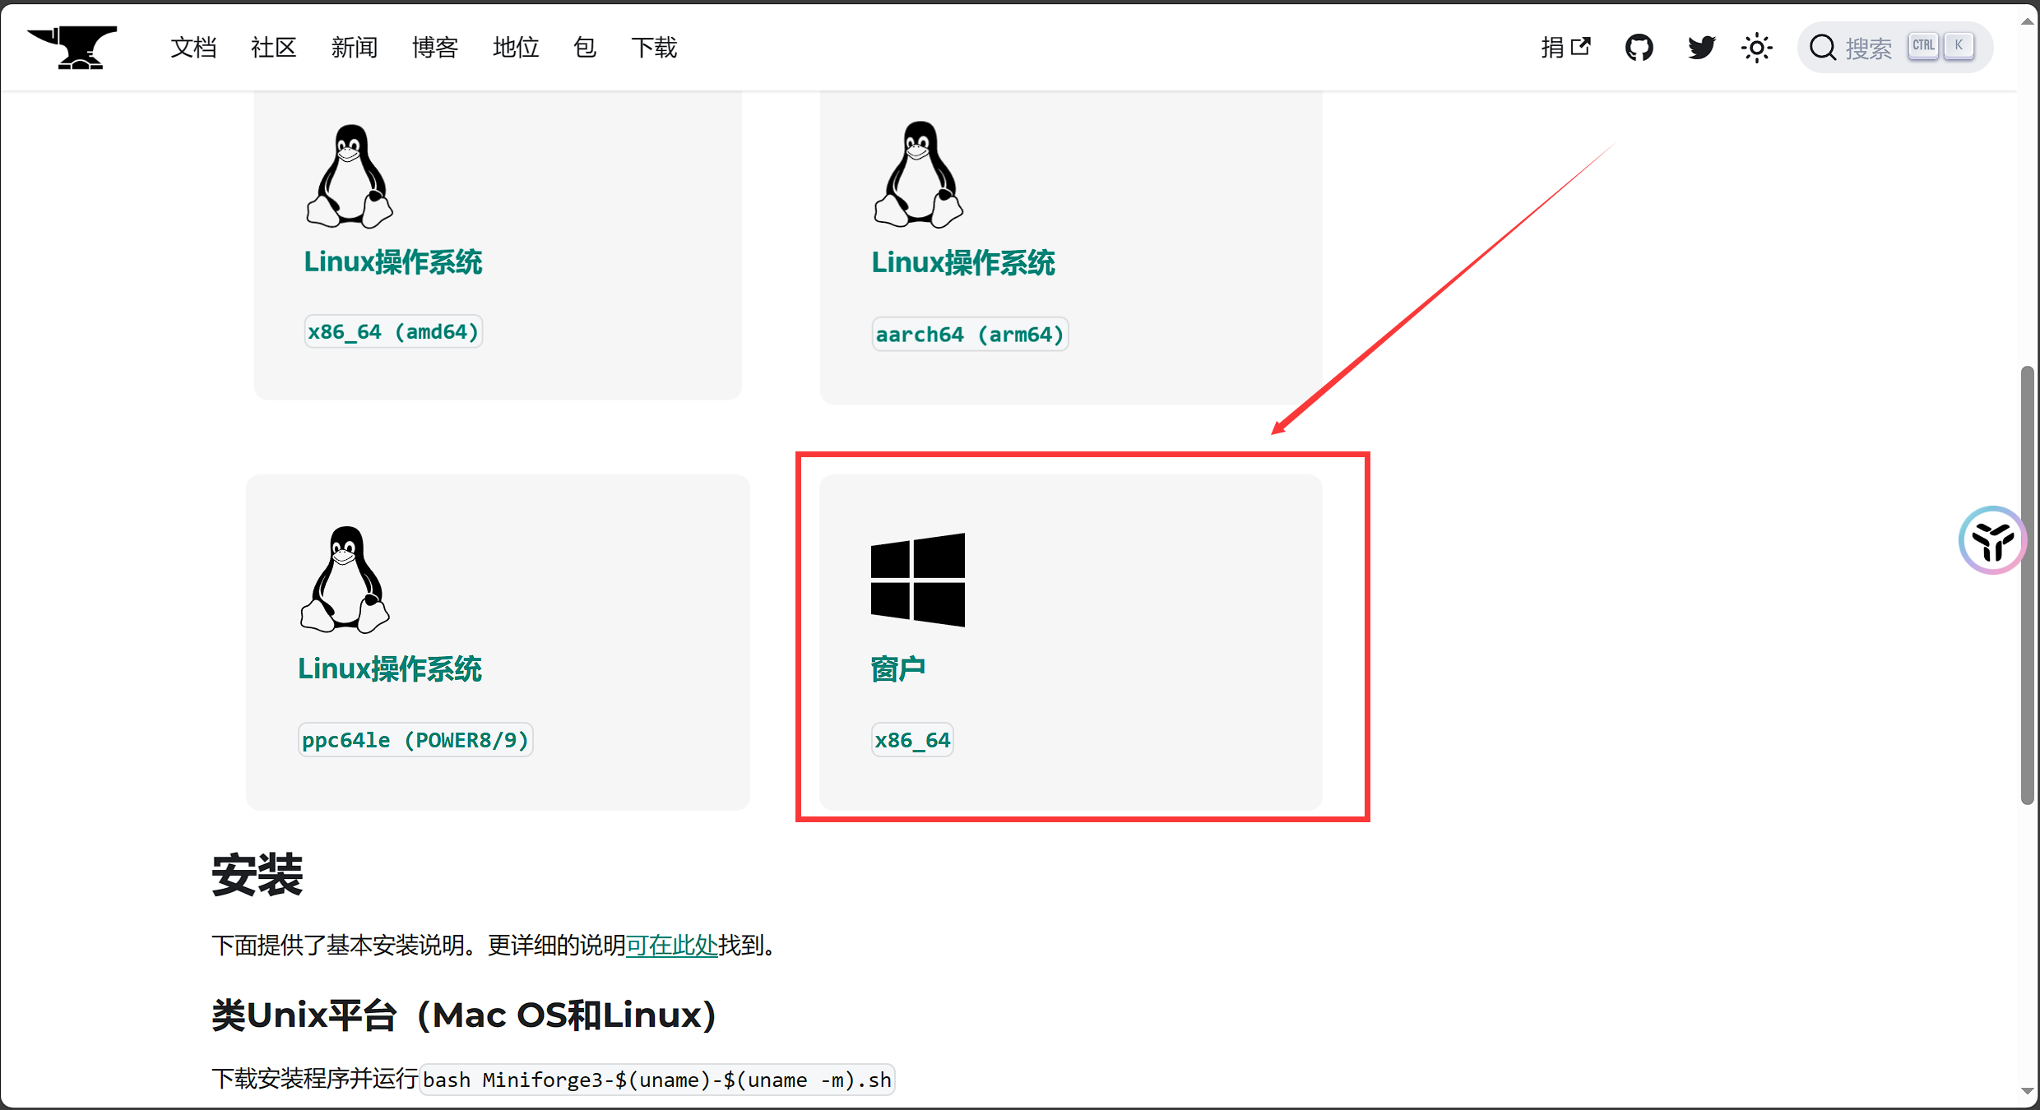Open the 包 menu item

(585, 48)
